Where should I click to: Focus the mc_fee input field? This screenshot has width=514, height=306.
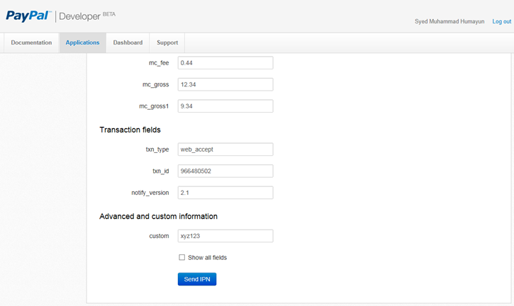[x=225, y=63]
